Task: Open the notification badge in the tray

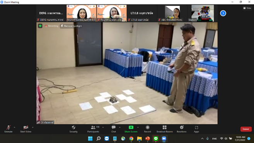Action: [x=249, y=138]
